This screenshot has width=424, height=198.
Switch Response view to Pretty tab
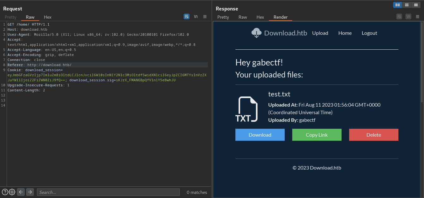pyautogui.click(x=223, y=17)
